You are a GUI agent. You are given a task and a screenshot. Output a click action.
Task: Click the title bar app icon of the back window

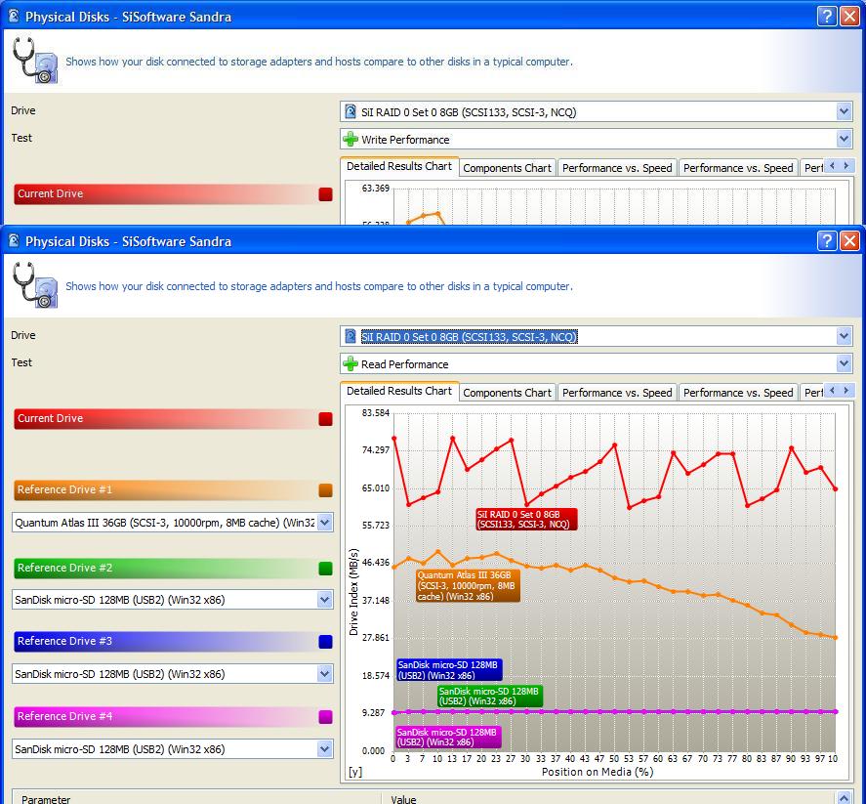(x=14, y=16)
